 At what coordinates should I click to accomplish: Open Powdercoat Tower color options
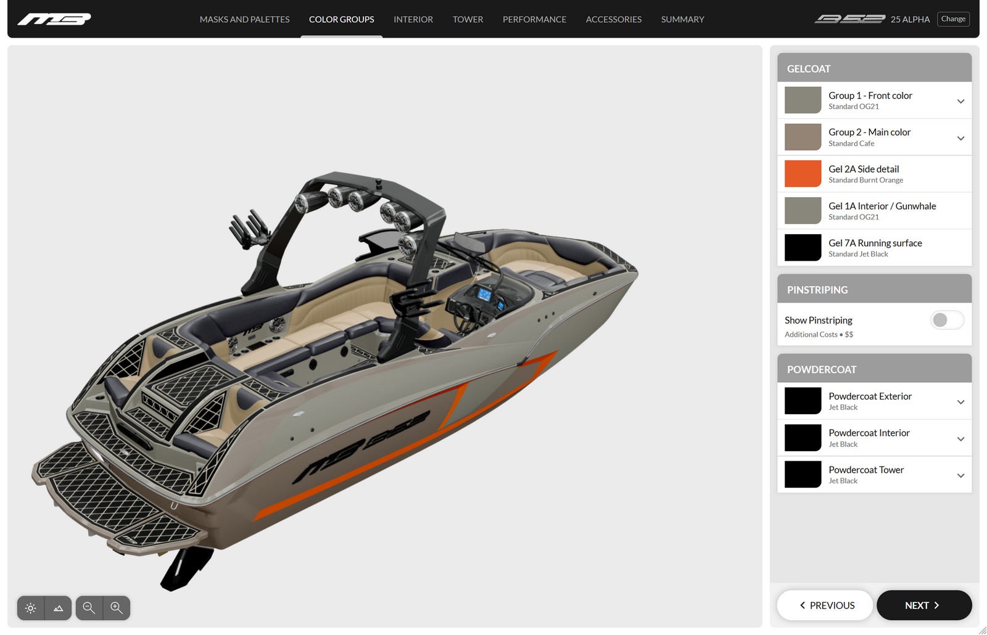point(960,475)
